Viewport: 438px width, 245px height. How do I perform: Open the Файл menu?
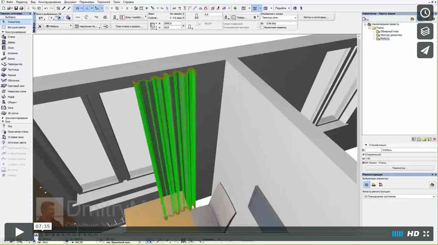point(9,2)
